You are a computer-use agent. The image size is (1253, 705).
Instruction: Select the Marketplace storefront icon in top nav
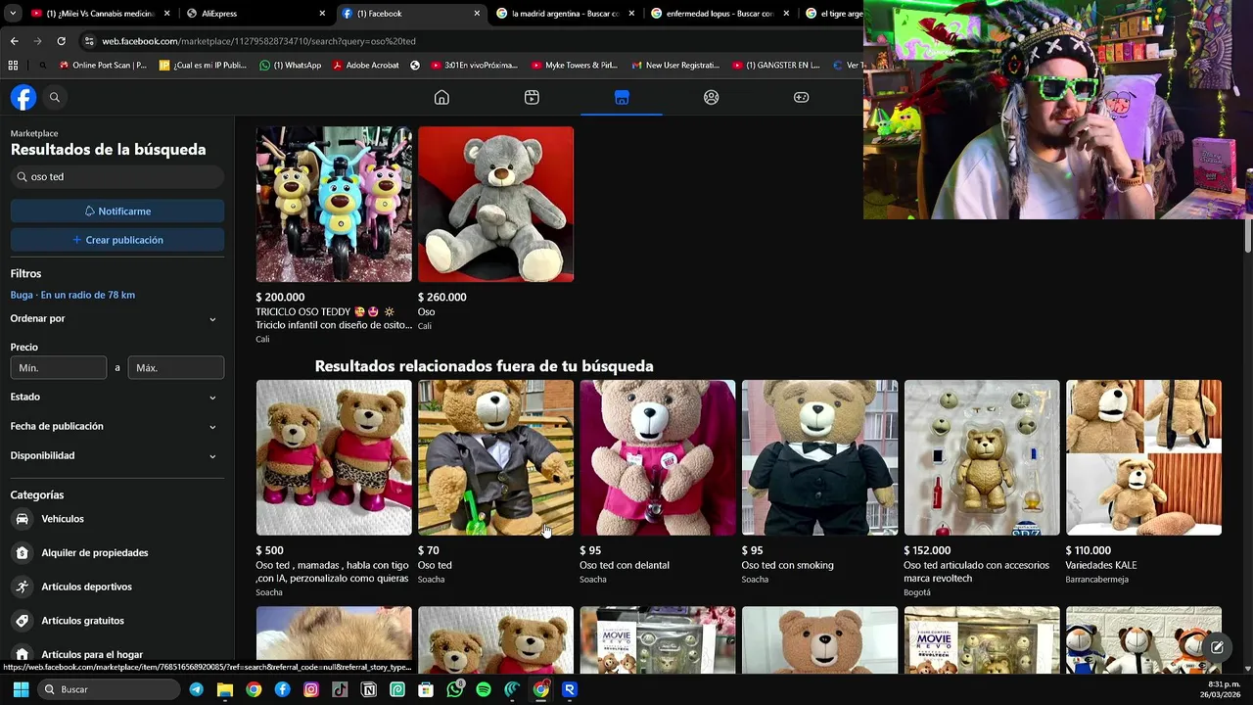(x=622, y=97)
